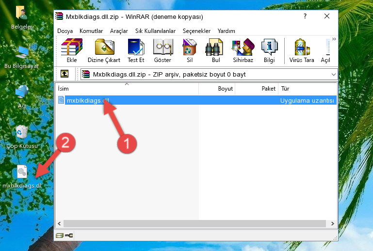Click the horizontal scrollbar right arrow

[x=333, y=224]
